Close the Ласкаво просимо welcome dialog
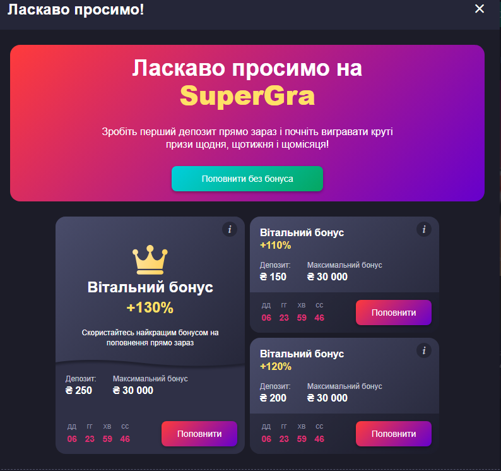The height and width of the screenshot is (471, 501). [x=480, y=9]
